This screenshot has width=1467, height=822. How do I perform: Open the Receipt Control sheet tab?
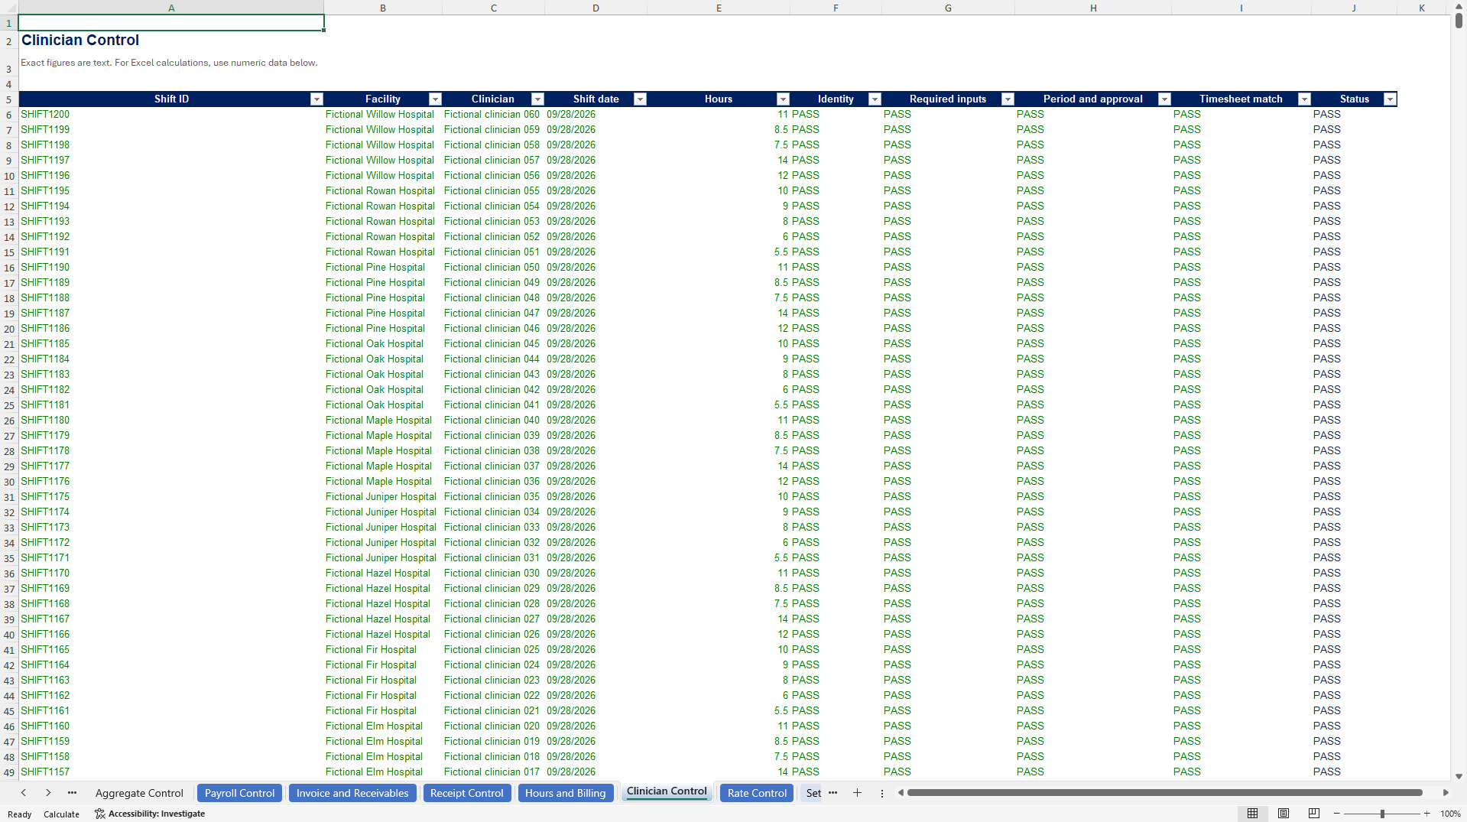(x=466, y=793)
